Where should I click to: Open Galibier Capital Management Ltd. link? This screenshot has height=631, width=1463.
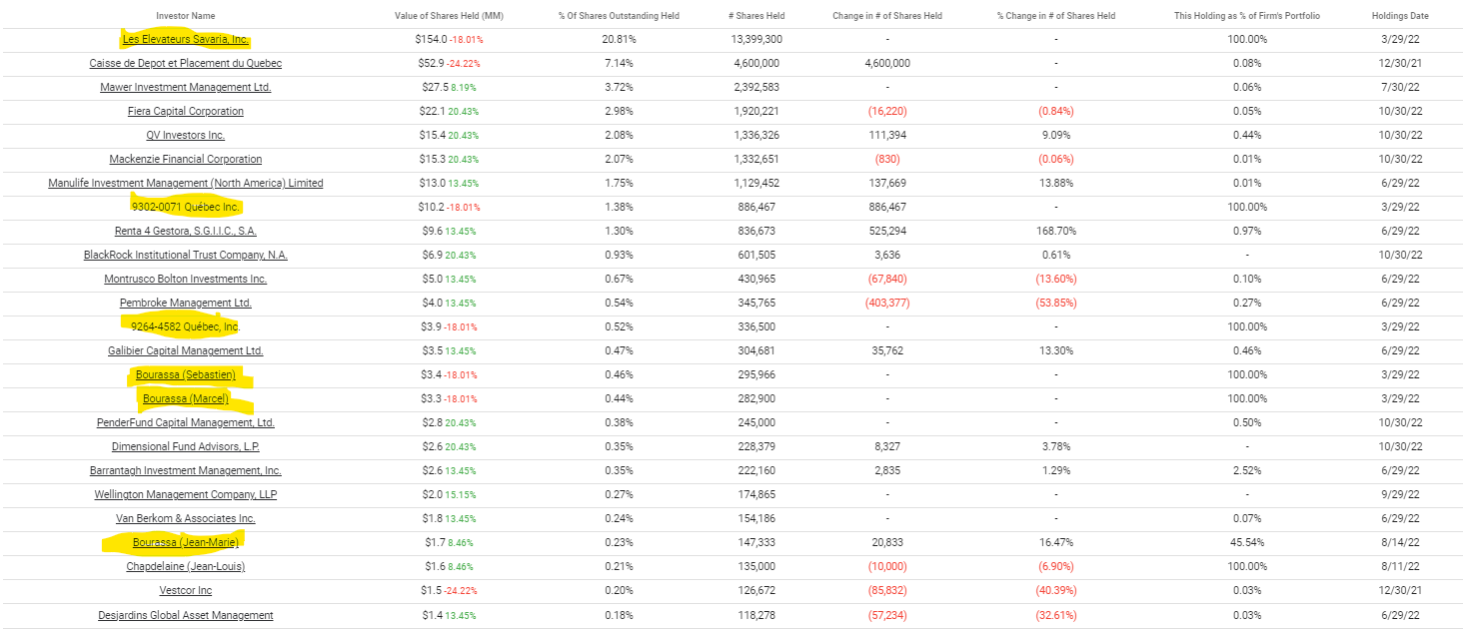(186, 350)
